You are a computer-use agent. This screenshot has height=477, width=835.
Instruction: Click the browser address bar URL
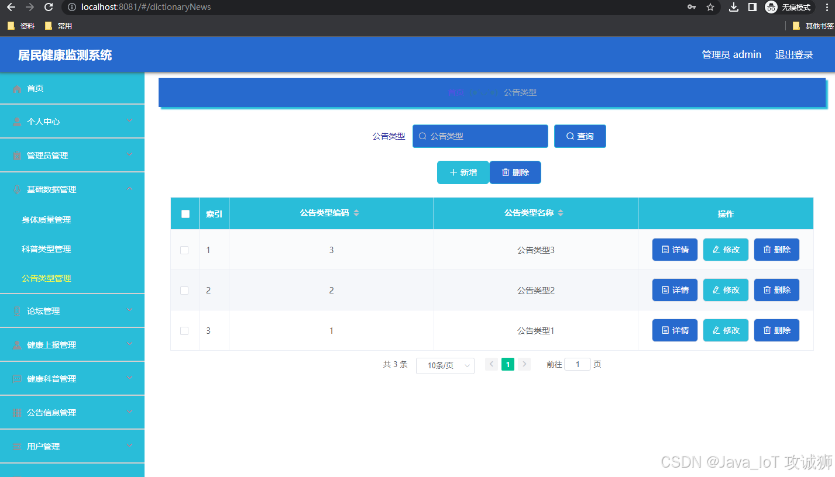(146, 7)
